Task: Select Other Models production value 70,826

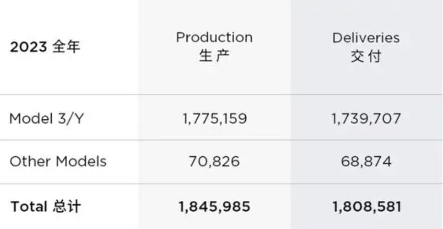Action: click(x=214, y=161)
